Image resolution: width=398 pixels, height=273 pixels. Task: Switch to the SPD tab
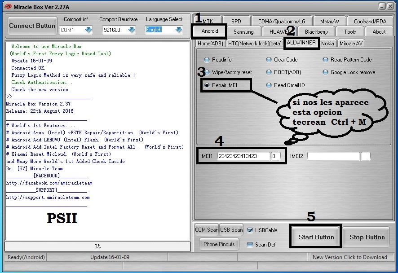tap(236, 21)
